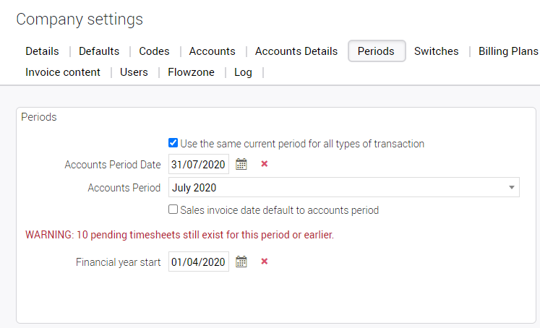Expand the Accounts Period dropdown
Image resolution: width=540 pixels, height=328 pixels.
pos(512,188)
